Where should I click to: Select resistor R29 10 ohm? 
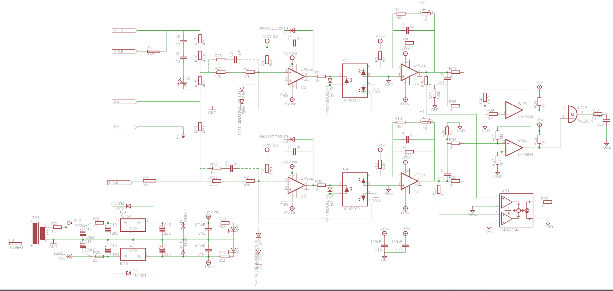pos(57,227)
